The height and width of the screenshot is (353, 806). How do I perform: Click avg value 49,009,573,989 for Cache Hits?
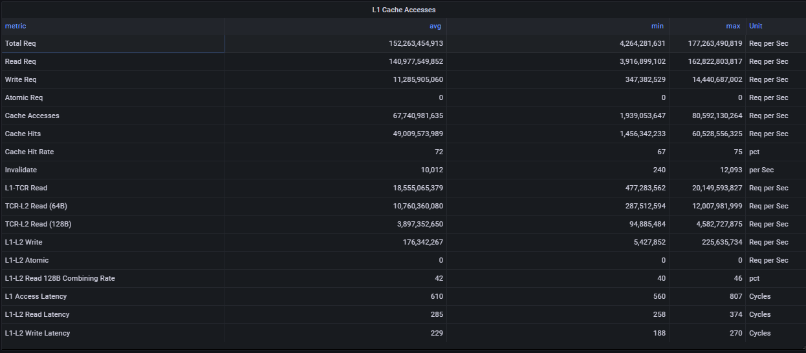[418, 134]
